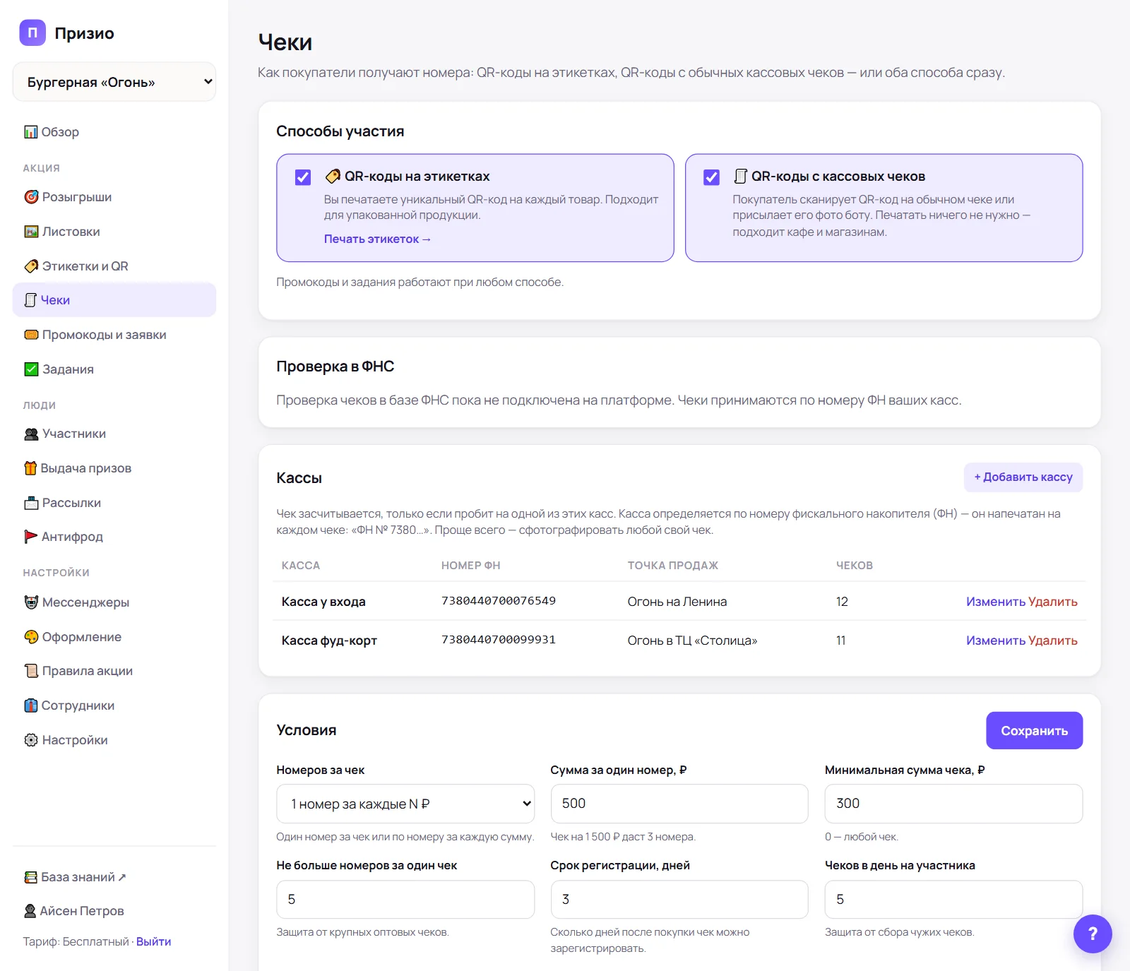The height and width of the screenshot is (971, 1130).
Task: Click the Оформление palette icon
Action: point(31,637)
